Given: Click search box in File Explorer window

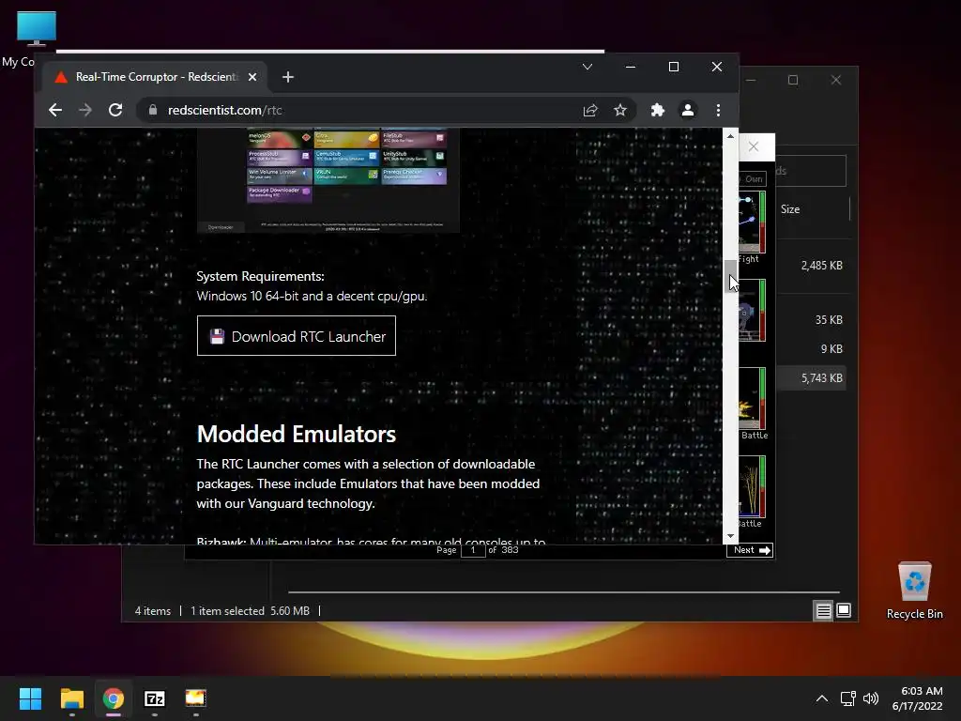Looking at the screenshot, I should coord(810,171).
